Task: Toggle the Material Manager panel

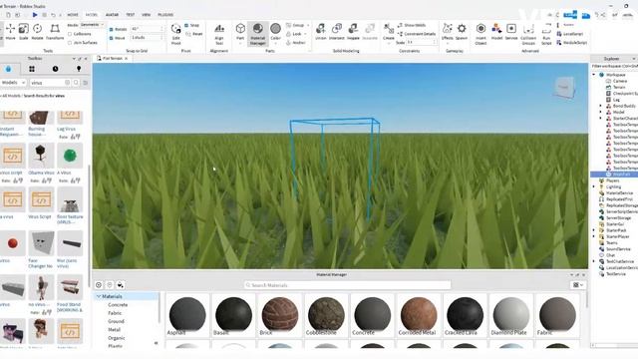Action: pyautogui.click(x=257, y=33)
